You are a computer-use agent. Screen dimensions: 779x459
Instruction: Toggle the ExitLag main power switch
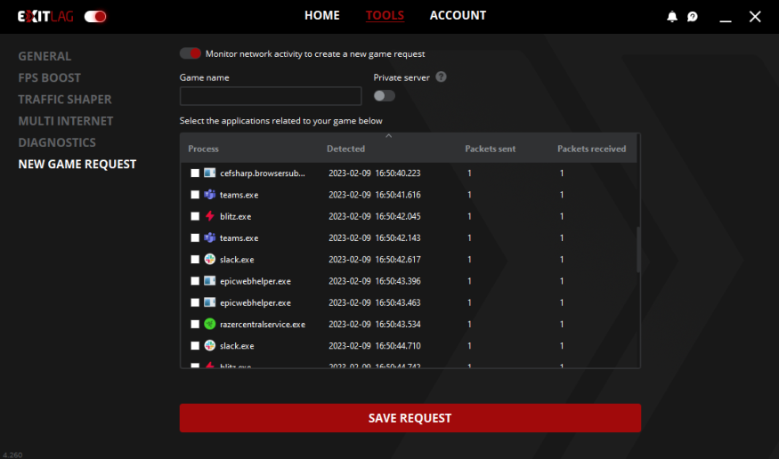tap(95, 16)
